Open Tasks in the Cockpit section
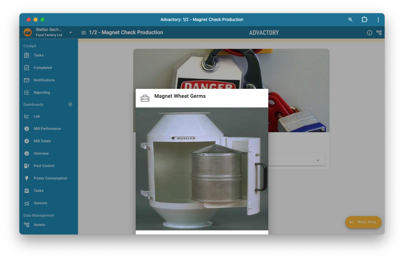The width and height of the screenshot is (404, 260). (x=38, y=55)
